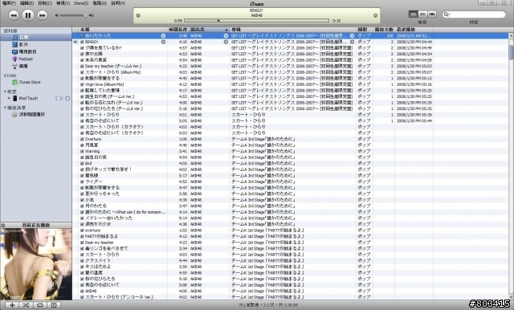Create a new playlist with plus button
Image resolution: width=514 pixels, height=310 pixels.
coord(12,305)
